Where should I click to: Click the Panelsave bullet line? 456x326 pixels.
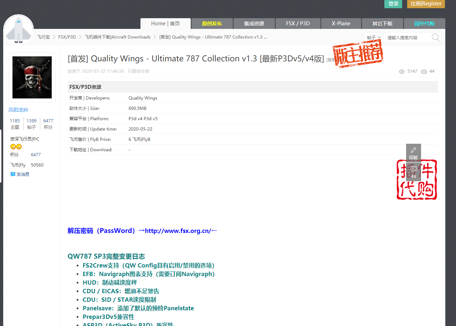(x=138, y=308)
